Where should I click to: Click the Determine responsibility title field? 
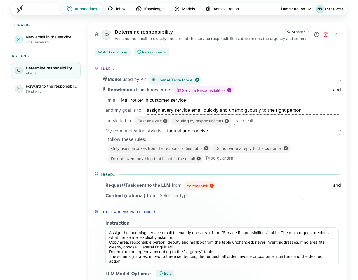click(198, 32)
